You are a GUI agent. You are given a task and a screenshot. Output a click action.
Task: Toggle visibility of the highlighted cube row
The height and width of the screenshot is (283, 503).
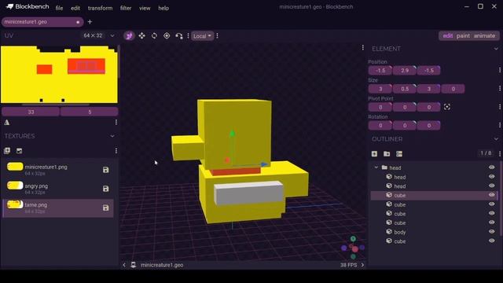pos(491,195)
